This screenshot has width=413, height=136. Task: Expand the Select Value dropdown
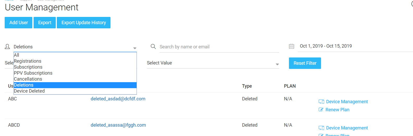tap(277, 64)
